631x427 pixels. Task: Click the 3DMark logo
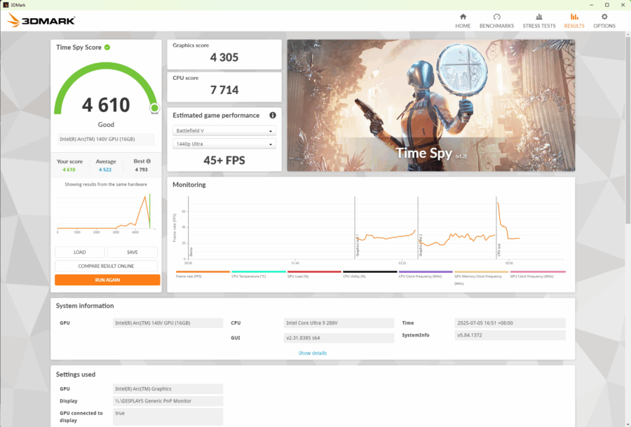(41, 20)
